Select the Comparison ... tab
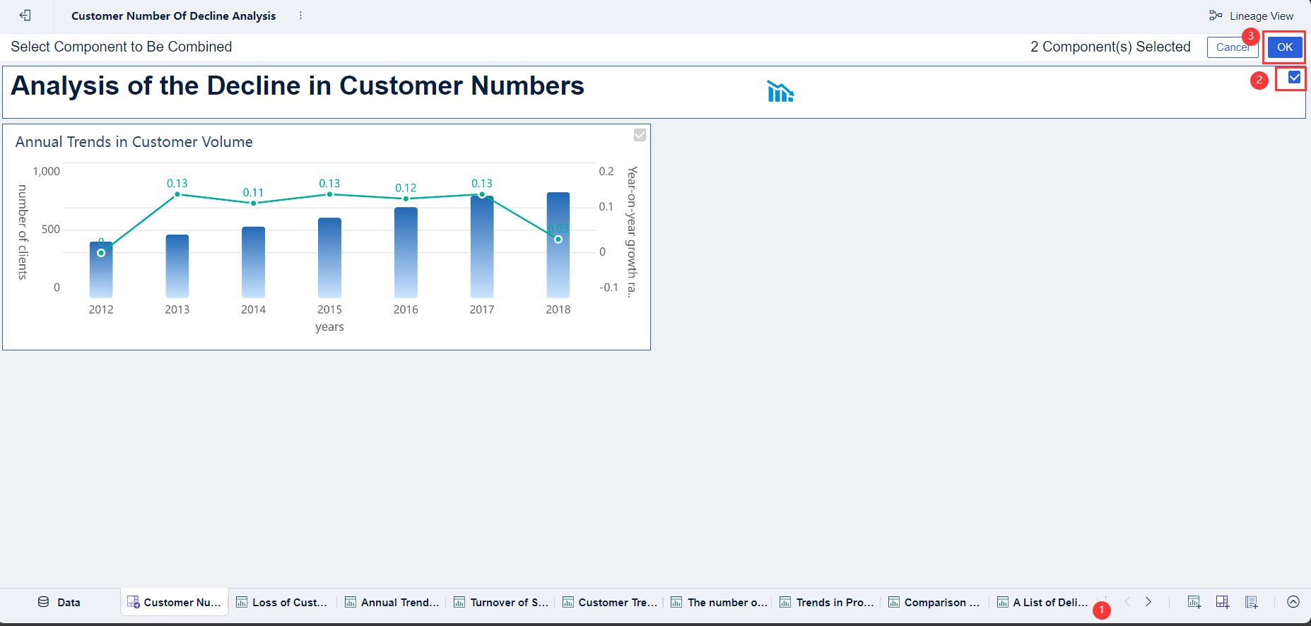 (934, 602)
